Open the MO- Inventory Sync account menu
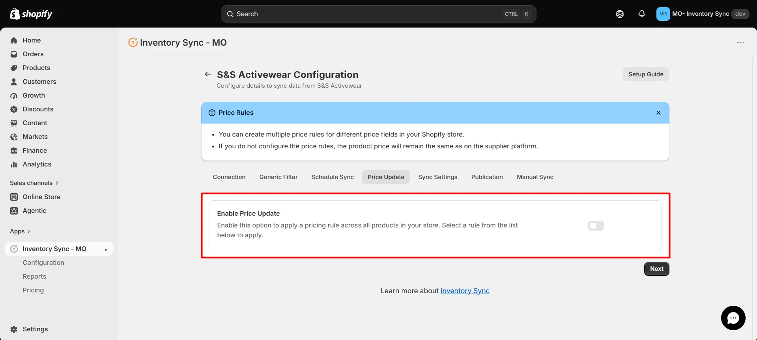Screen dimensions: 757x340 [x=702, y=14]
